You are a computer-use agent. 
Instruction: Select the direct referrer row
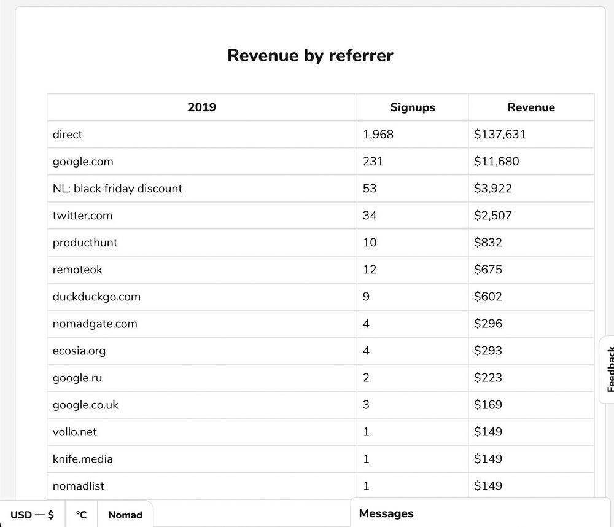pyautogui.click(x=68, y=135)
